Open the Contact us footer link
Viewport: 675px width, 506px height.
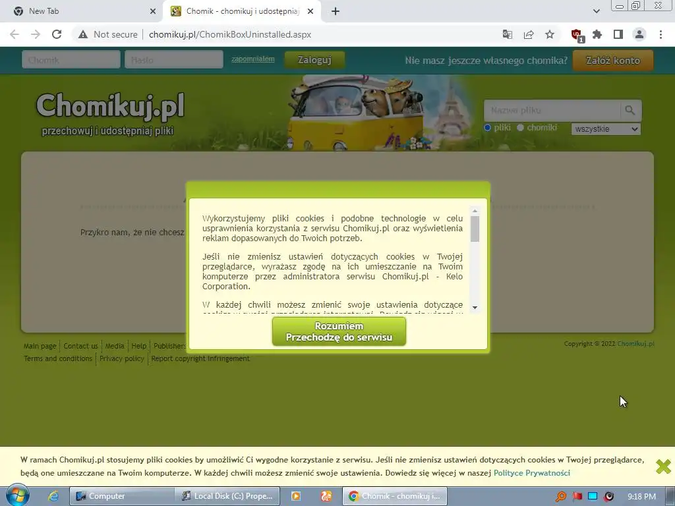(80, 346)
